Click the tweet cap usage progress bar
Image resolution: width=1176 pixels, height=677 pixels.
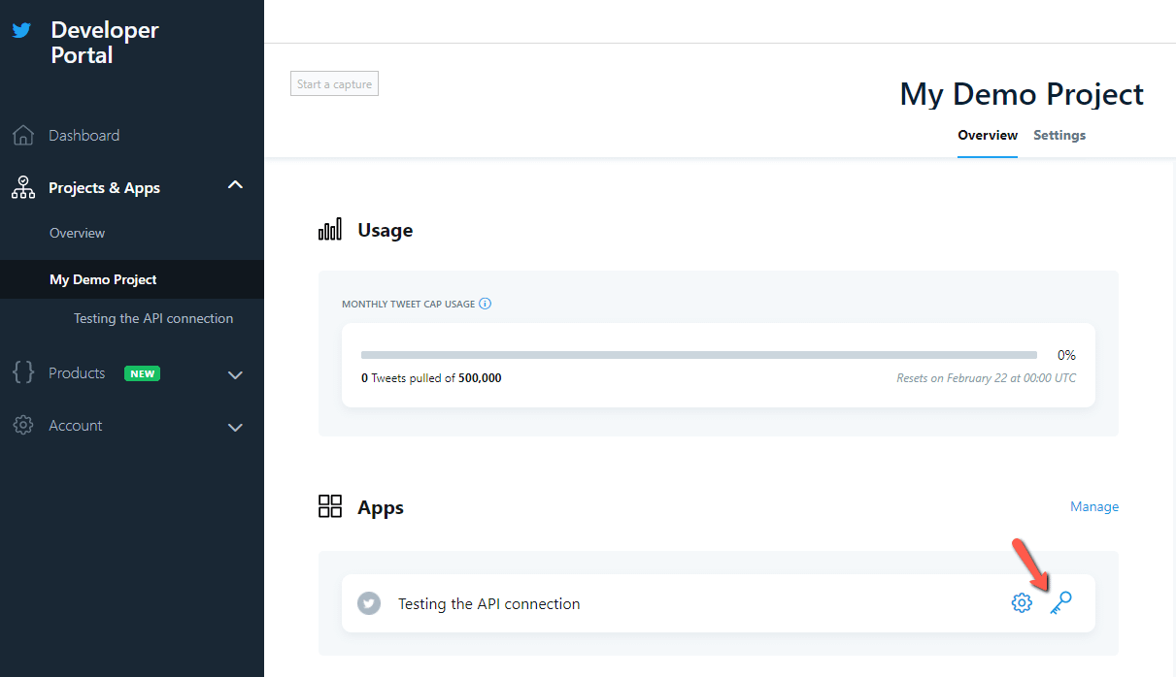point(698,356)
